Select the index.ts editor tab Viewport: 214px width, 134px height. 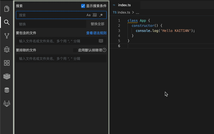[x=124, y=5]
